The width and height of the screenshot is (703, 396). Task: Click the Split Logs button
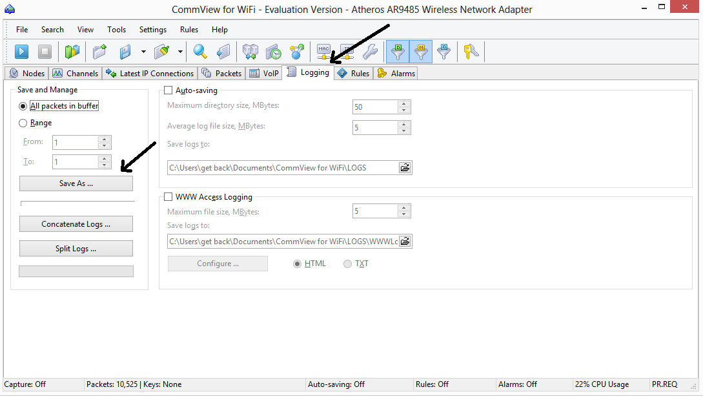tap(76, 249)
